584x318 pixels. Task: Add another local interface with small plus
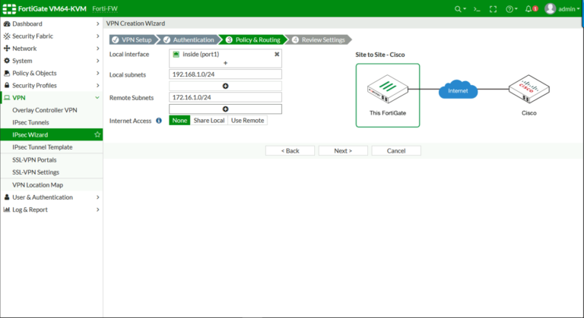pyautogui.click(x=225, y=63)
